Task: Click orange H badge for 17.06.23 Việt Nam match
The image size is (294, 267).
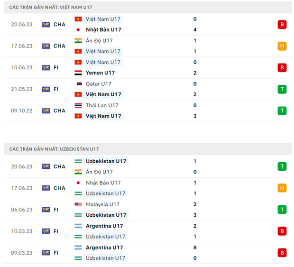Action: tap(282, 46)
